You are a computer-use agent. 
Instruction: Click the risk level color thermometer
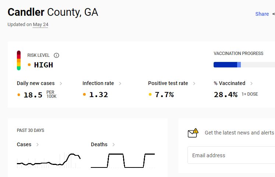19,60
